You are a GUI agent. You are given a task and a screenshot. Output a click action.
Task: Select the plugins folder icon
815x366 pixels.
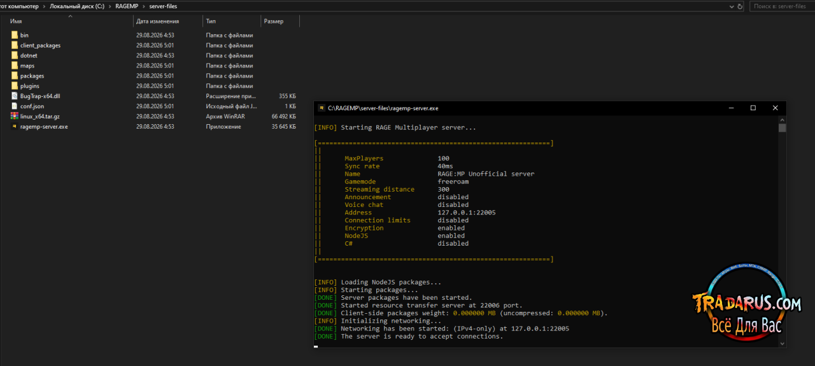[15, 86]
